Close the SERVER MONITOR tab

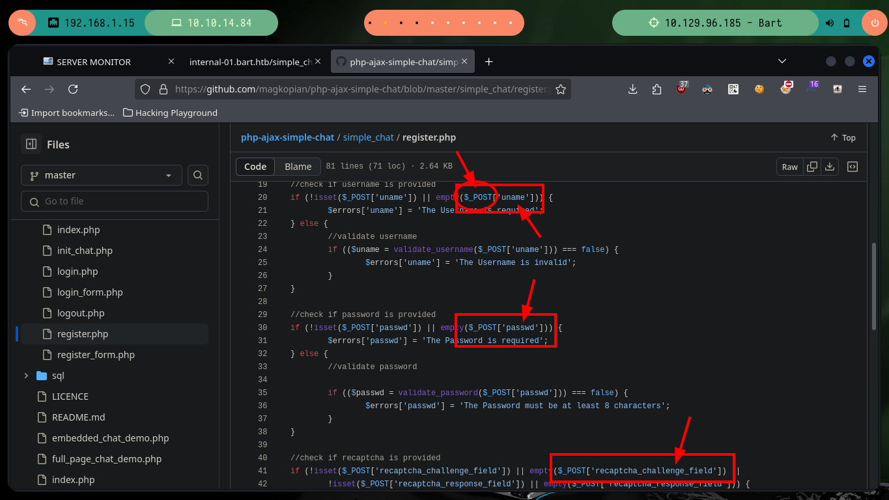[x=171, y=62]
